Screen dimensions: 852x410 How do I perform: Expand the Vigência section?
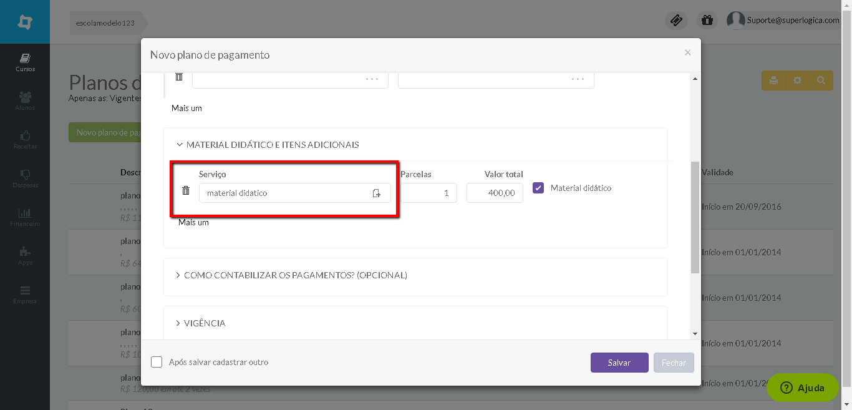point(200,323)
